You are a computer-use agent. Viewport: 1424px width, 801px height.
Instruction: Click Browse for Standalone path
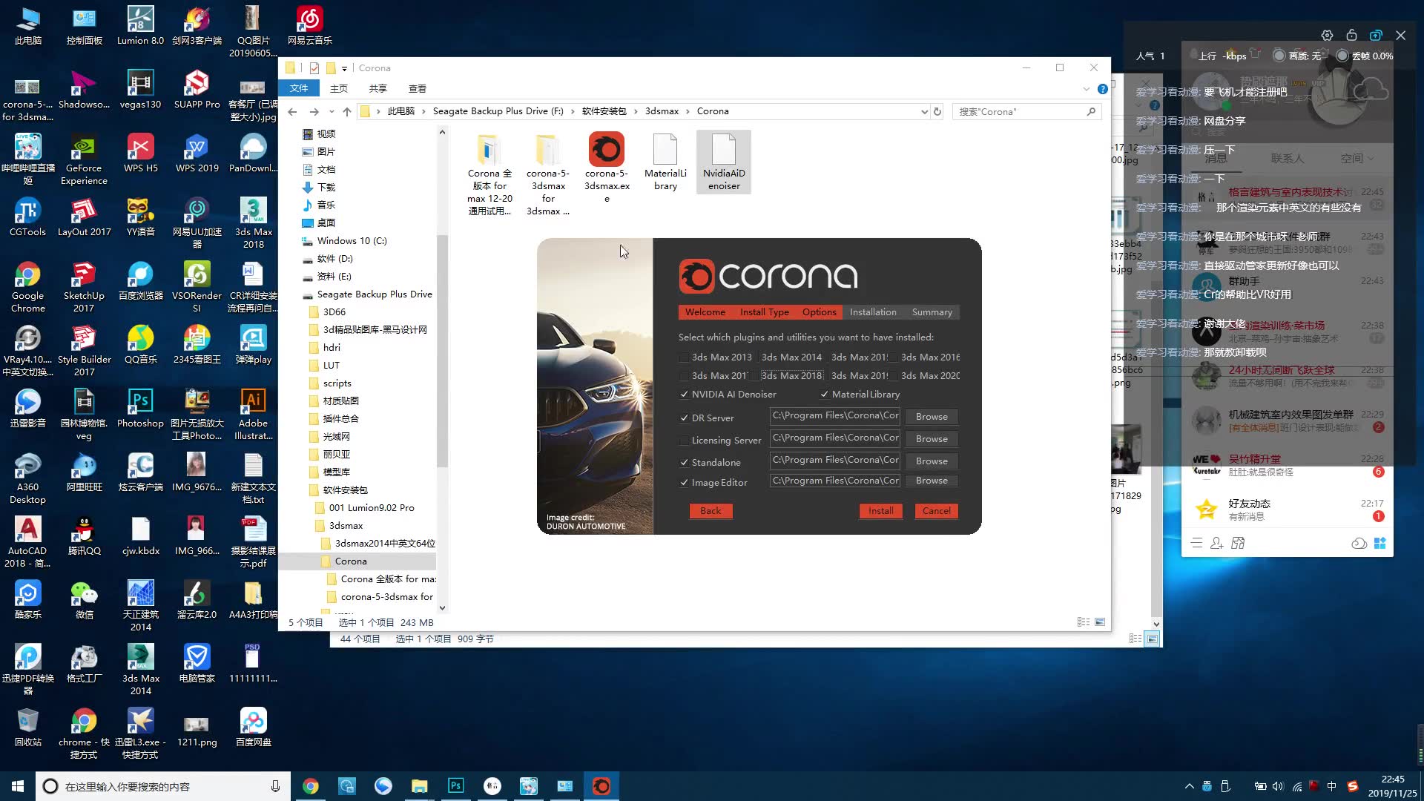click(x=932, y=461)
